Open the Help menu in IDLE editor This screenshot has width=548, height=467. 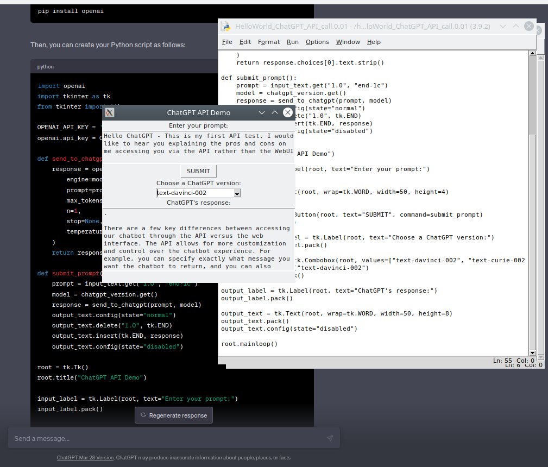coord(374,42)
